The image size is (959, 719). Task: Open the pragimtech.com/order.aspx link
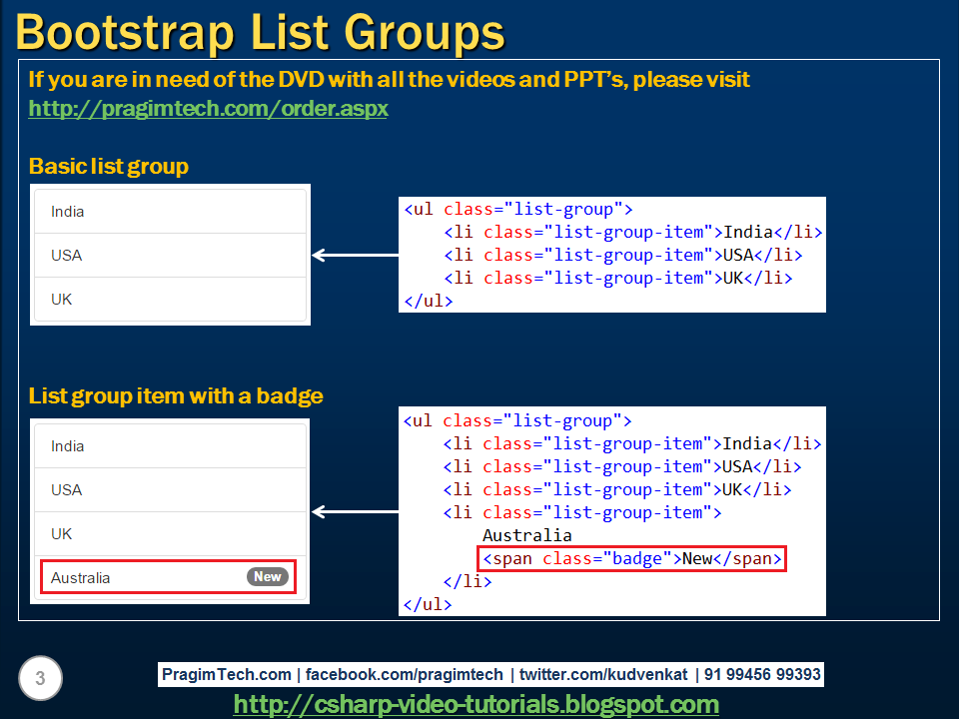click(x=208, y=109)
